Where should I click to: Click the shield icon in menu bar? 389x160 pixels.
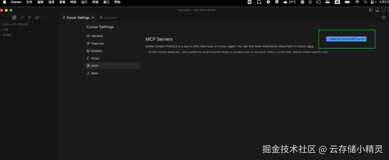(268, 2)
